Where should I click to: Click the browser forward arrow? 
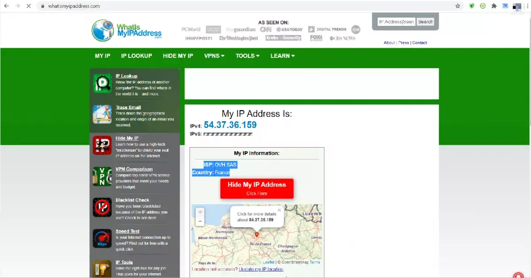(x=18, y=6)
